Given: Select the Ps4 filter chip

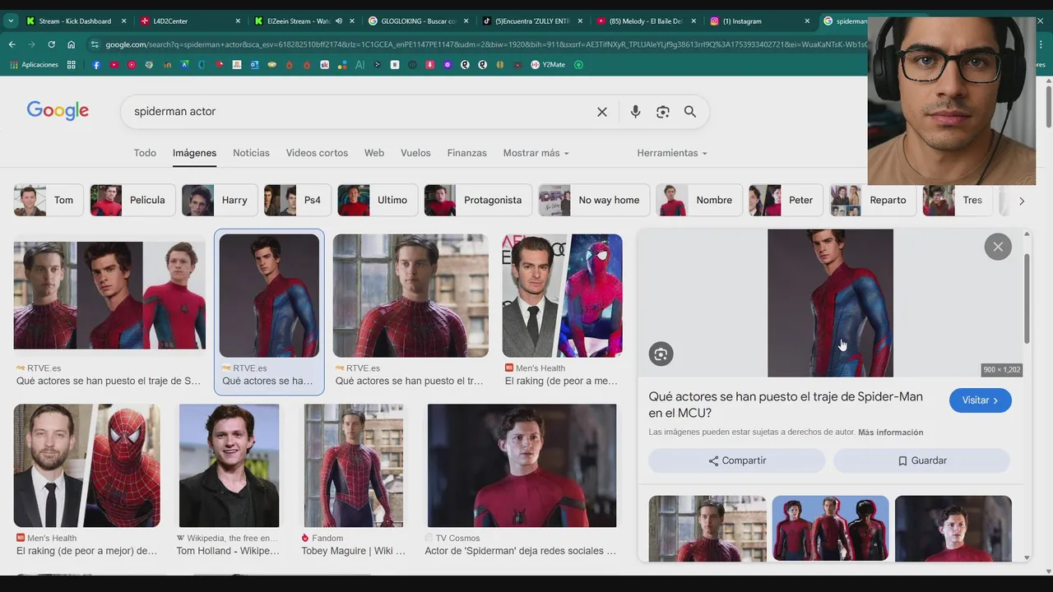Looking at the screenshot, I should [x=297, y=200].
